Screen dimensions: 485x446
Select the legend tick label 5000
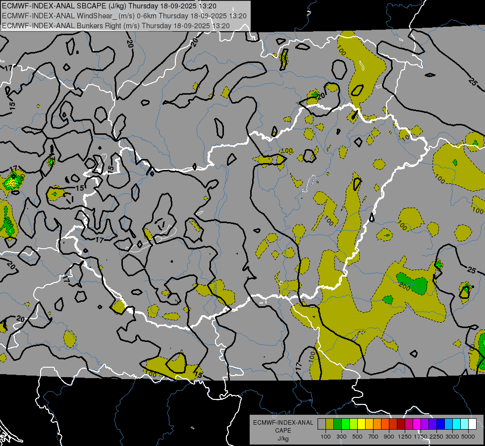[x=468, y=436]
